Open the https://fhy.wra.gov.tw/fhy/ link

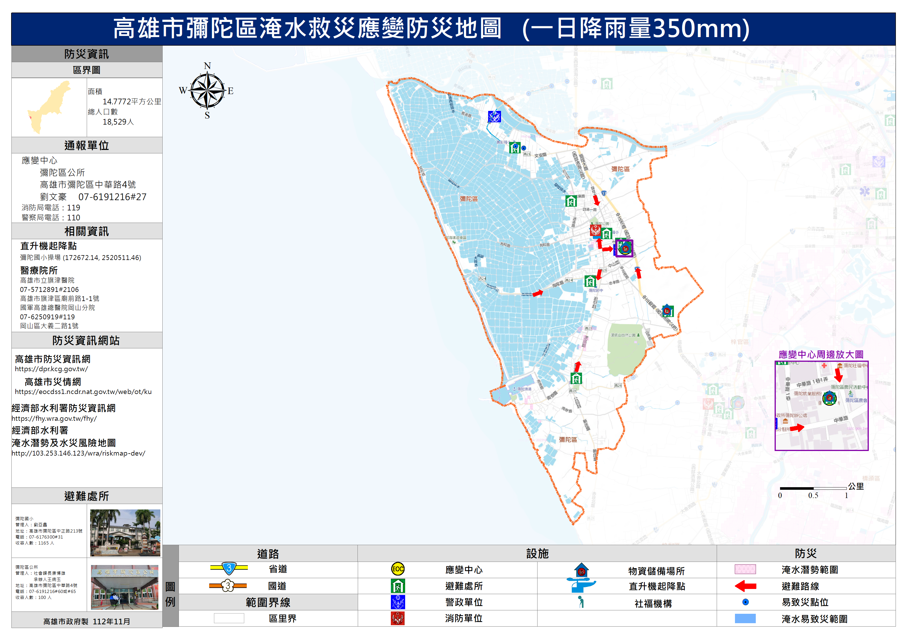[x=54, y=418]
